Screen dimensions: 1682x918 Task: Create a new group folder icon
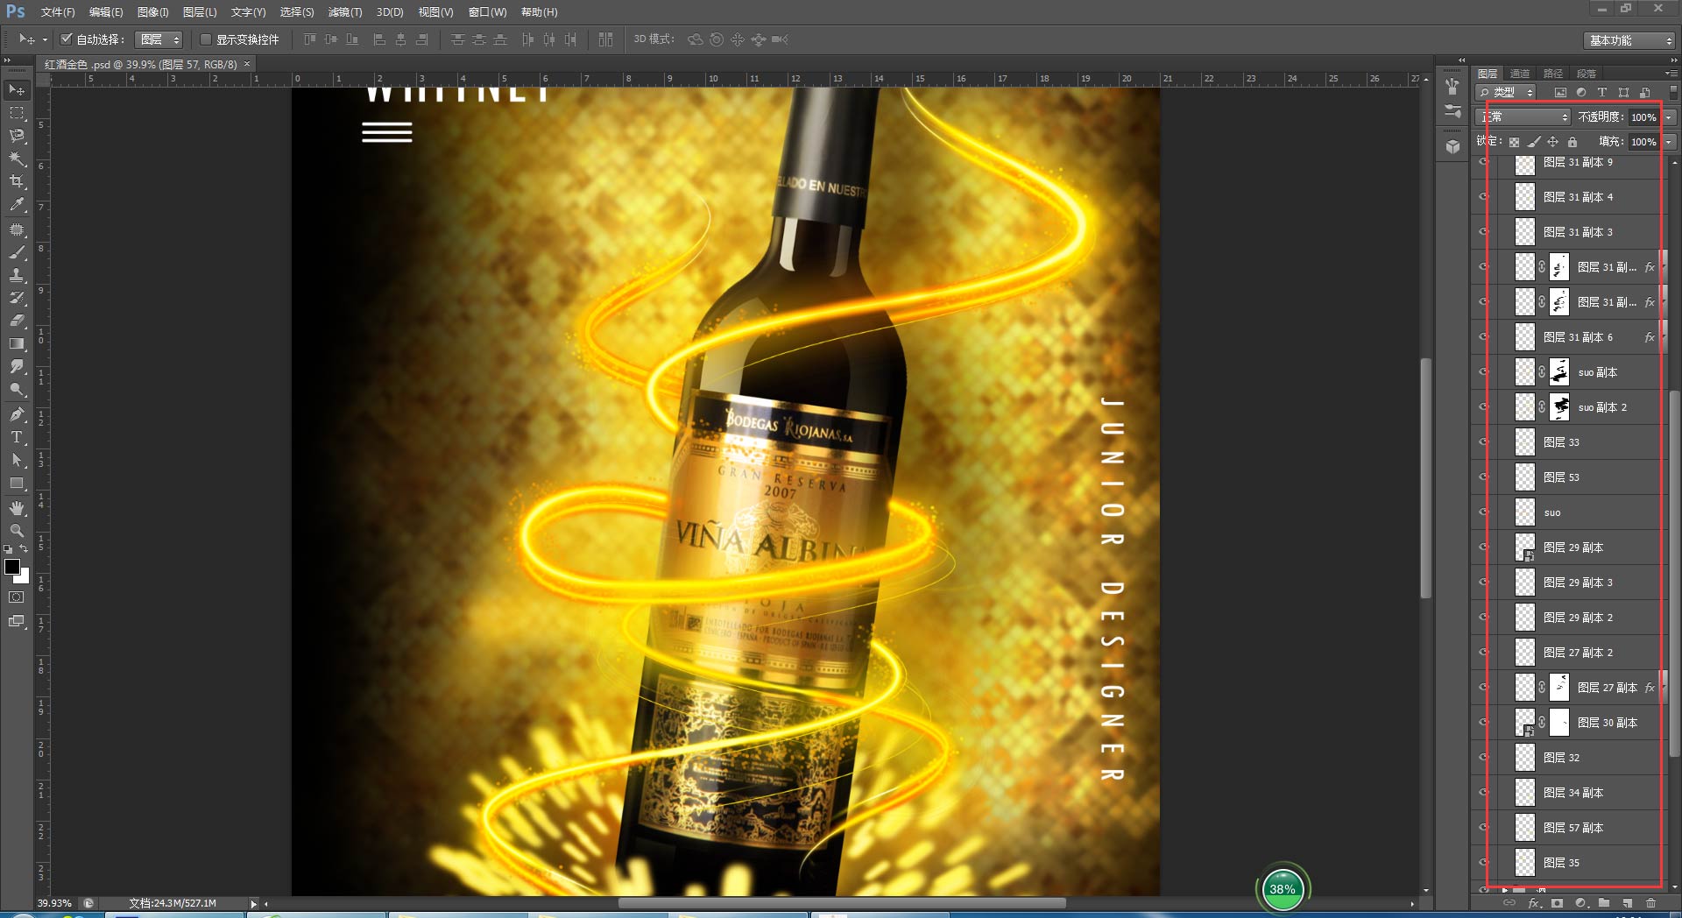(x=1604, y=903)
